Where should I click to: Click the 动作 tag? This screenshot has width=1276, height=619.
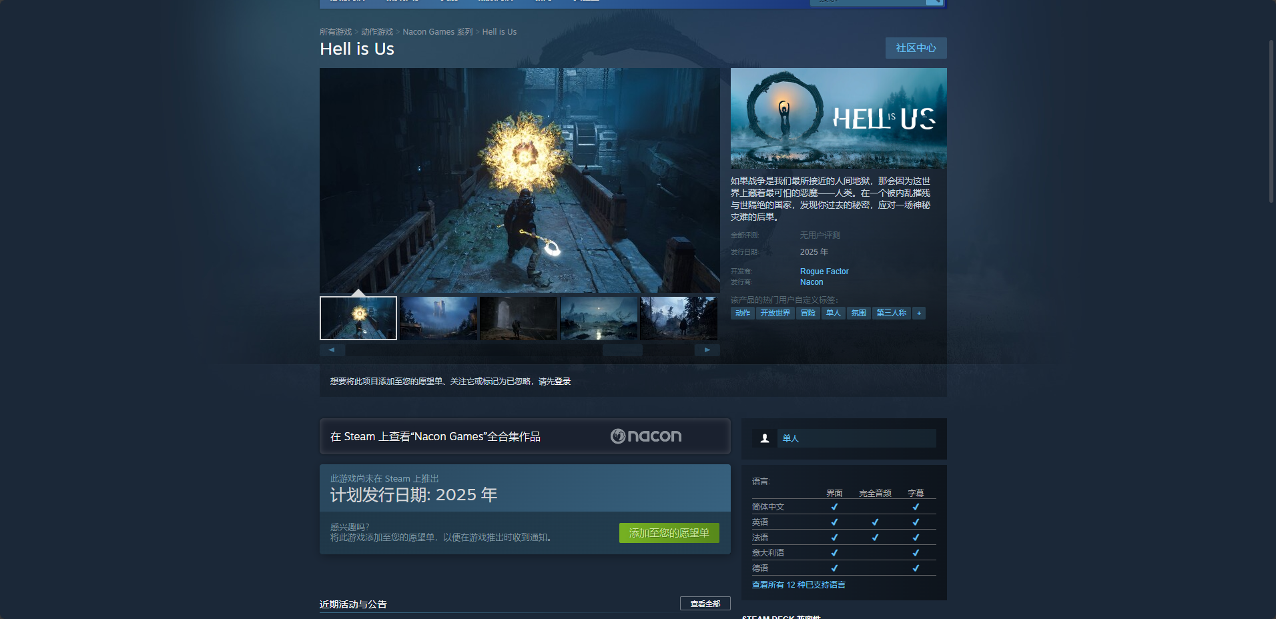743,313
